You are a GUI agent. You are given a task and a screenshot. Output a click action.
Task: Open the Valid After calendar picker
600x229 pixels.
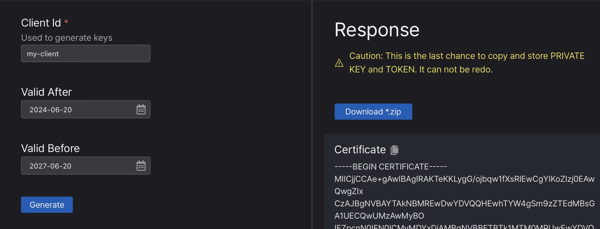[141, 110]
